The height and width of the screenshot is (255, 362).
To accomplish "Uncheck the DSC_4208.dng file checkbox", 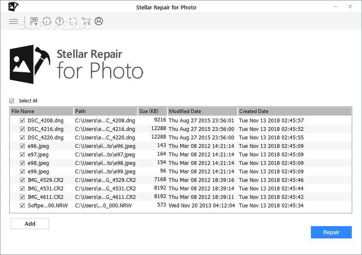I will (22, 120).
